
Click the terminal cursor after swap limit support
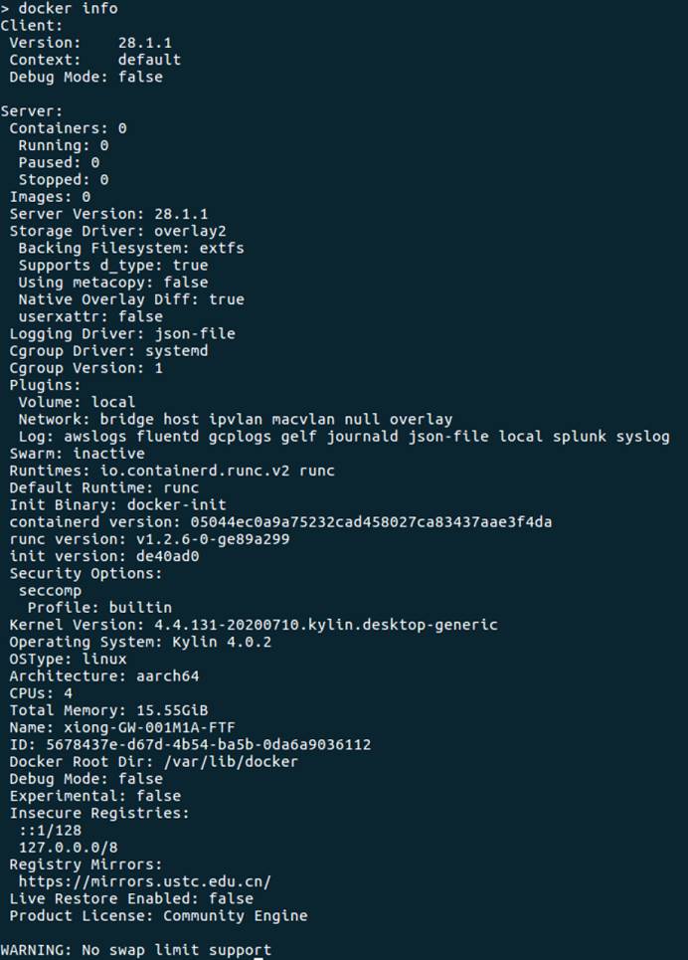(258, 958)
